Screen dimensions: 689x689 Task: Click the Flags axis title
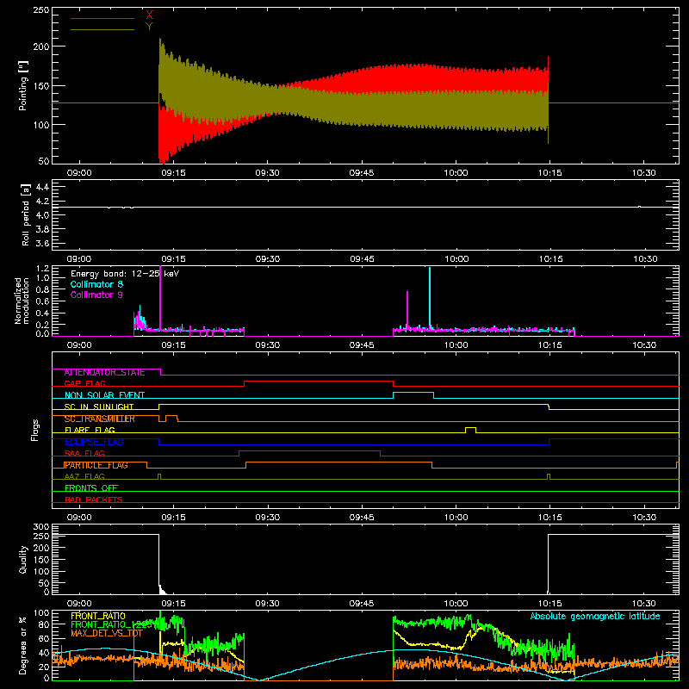[x=34, y=430]
